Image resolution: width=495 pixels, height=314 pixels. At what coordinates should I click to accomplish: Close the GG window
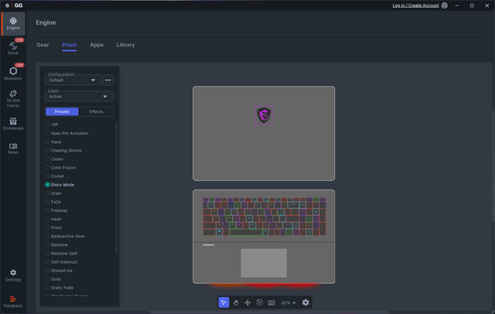pyautogui.click(x=486, y=5)
